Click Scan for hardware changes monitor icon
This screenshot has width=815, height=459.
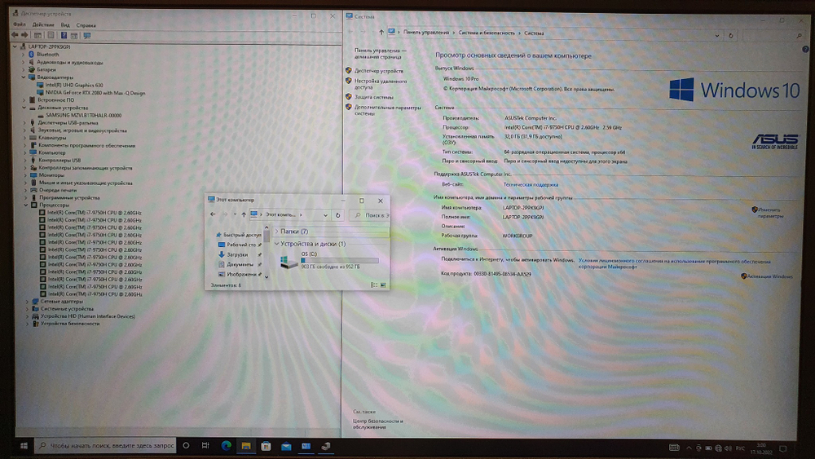pos(86,36)
